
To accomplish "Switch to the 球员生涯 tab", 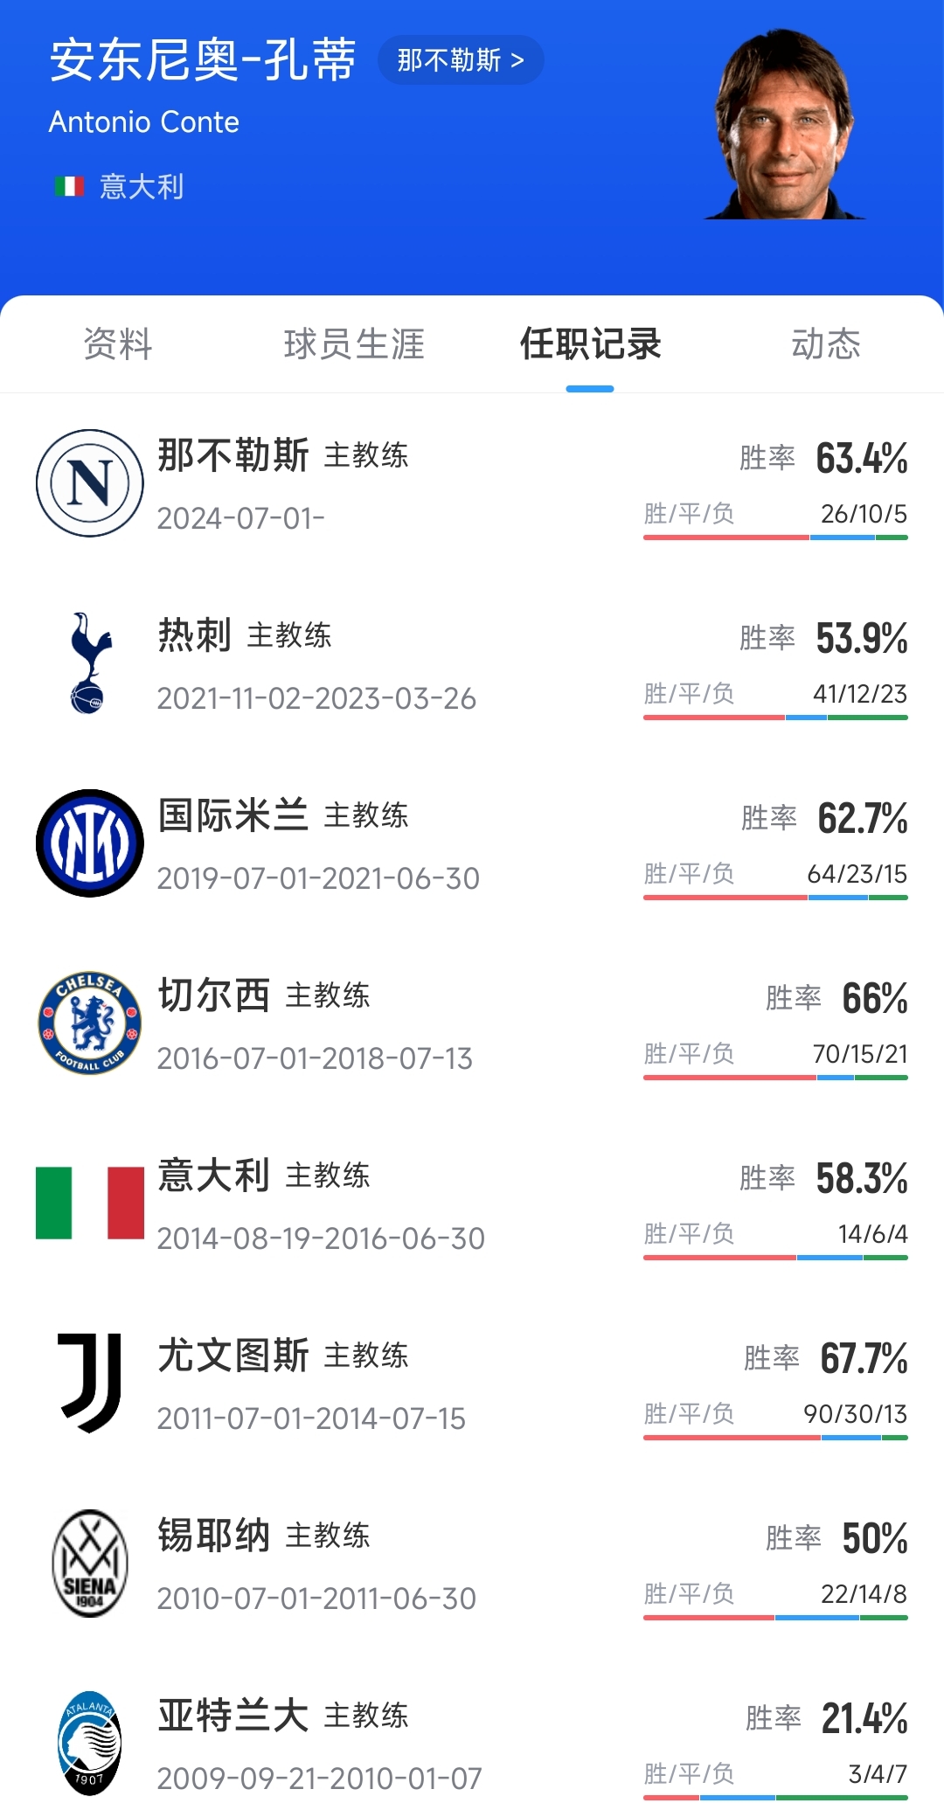I will (x=354, y=344).
